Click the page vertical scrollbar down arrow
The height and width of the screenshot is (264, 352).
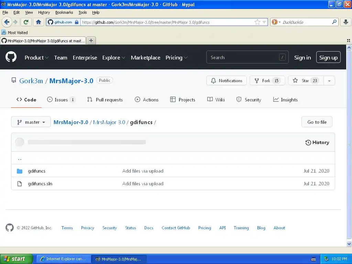click(349, 244)
